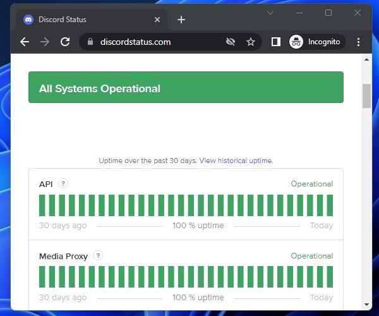Click Media Proxy's 100 % uptime label

(x=198, y=298)
